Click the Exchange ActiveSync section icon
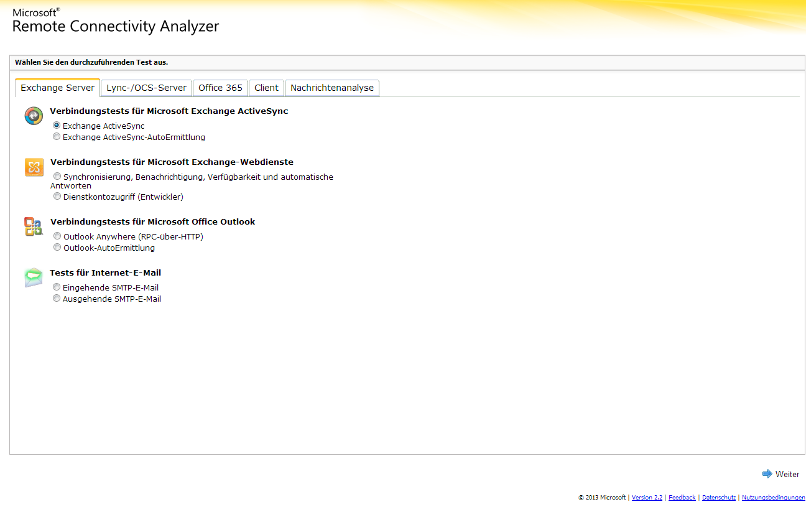The image size is (806, 507). click(34, 116)
